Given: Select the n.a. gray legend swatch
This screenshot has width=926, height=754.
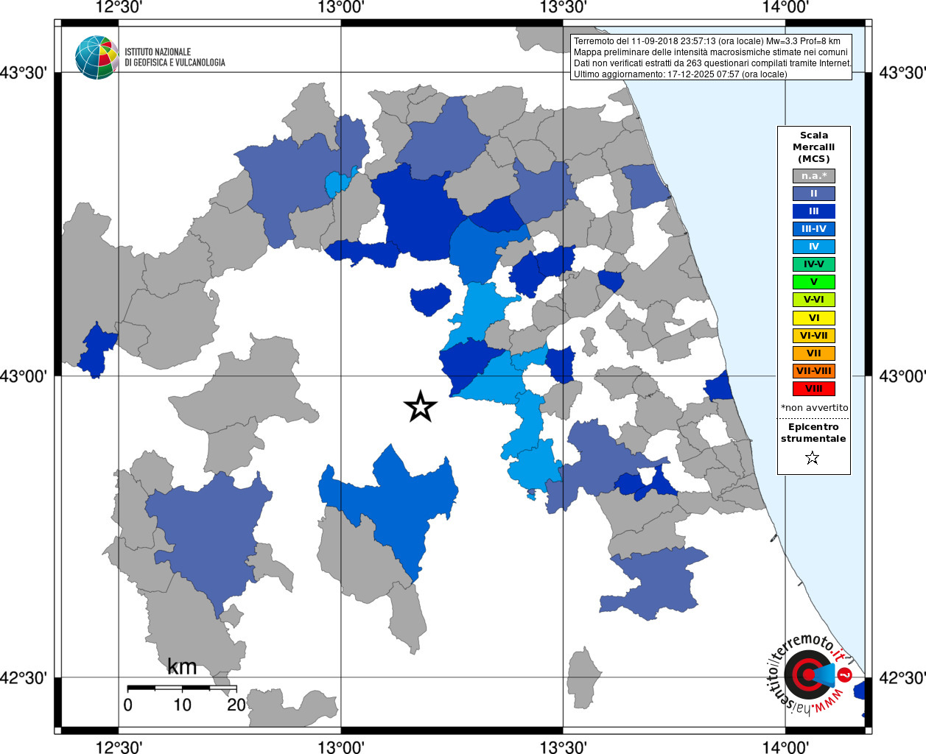Looking at the screenshot, I should point(814,176).
